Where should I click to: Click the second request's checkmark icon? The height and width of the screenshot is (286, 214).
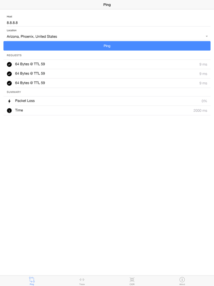[9, 74]
